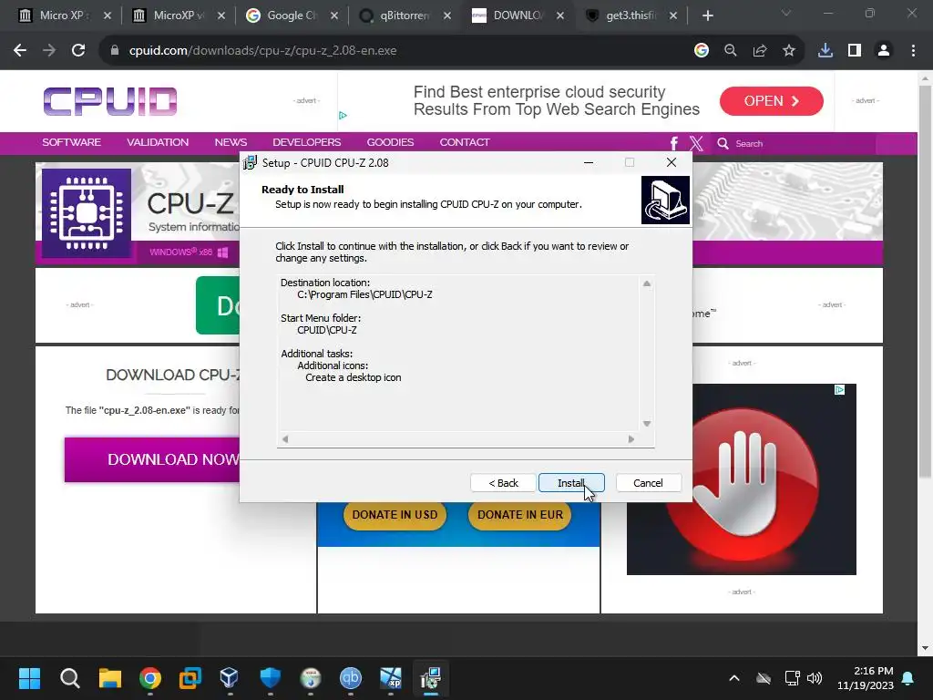Image resolution: width=933 pixels, height=700 pixels.
Task: Click the browser forward arrow
Action: (x=49, y=51)
